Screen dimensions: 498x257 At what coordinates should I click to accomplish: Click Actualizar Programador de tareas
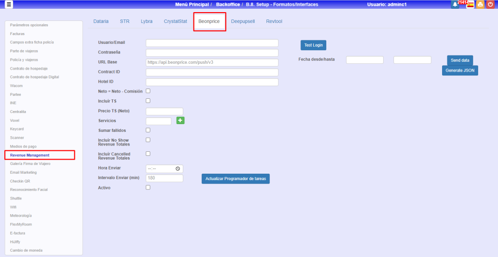235,179
